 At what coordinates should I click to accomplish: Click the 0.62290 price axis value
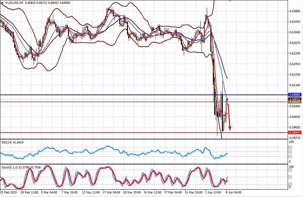pyautogui.click(x=295, y=53)
